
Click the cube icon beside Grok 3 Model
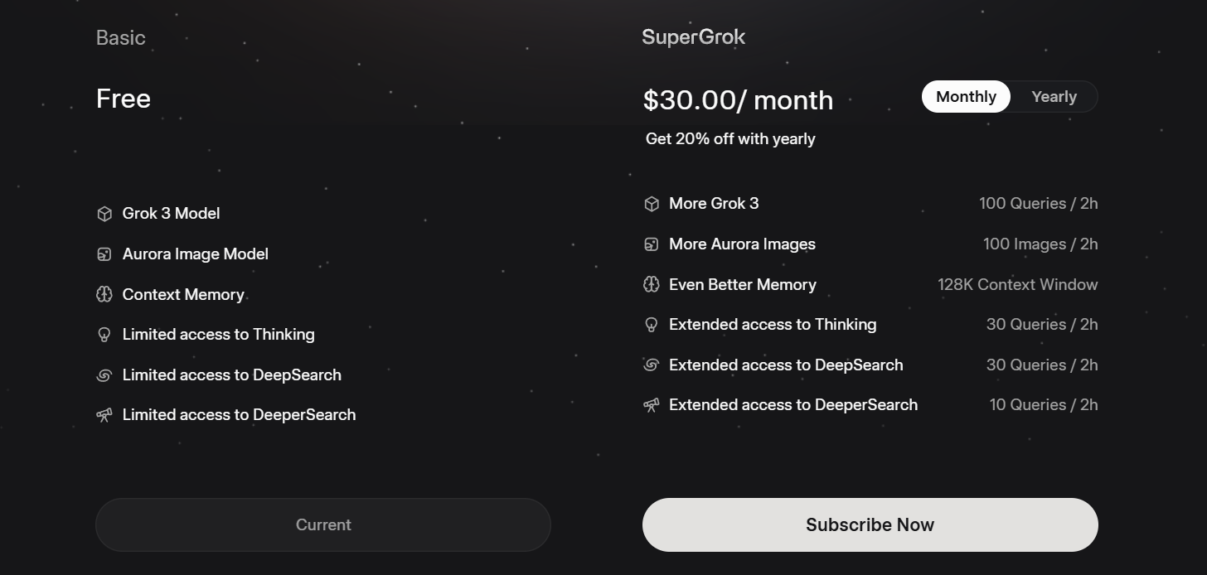(x=104, y=214)
